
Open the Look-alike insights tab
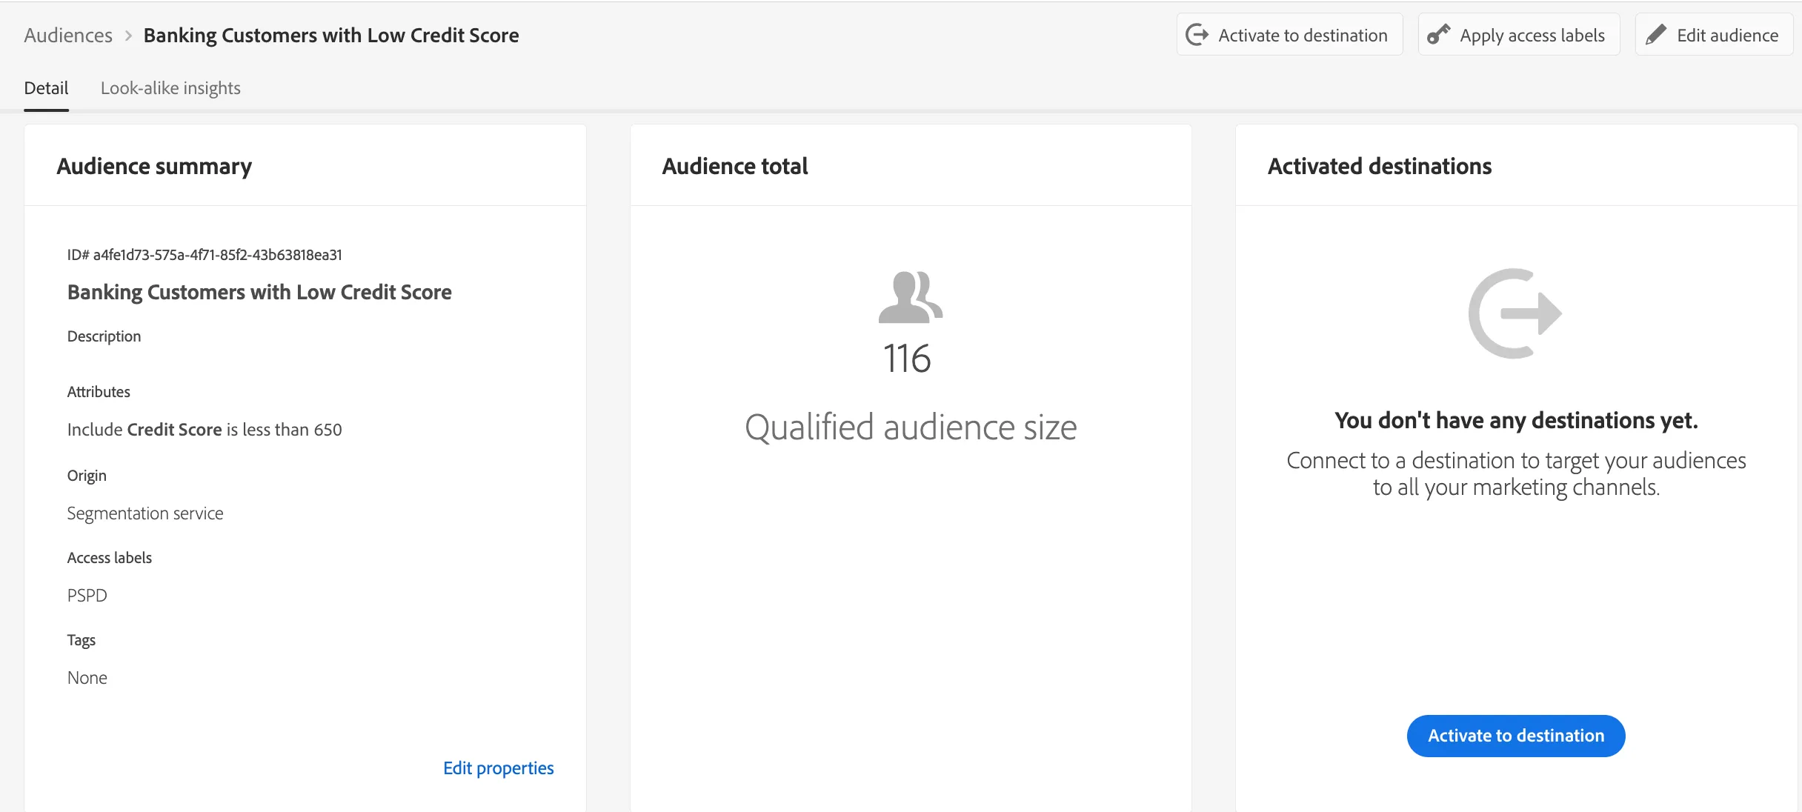pyautogui.click(x=170, y=88)
